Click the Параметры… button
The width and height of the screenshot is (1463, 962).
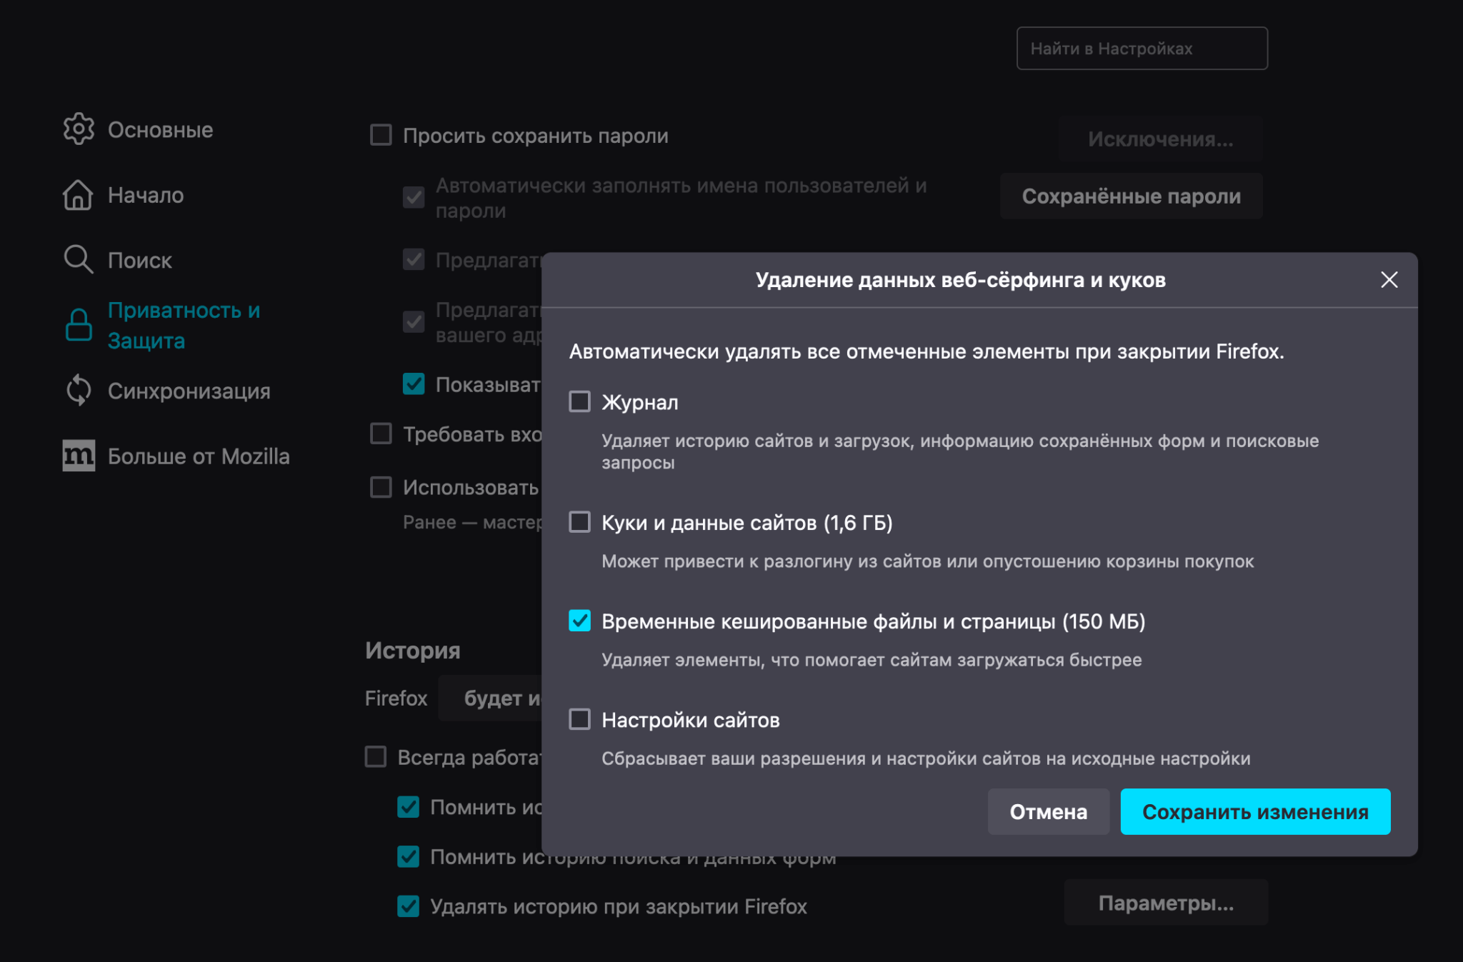click(x=1166, y=903)
